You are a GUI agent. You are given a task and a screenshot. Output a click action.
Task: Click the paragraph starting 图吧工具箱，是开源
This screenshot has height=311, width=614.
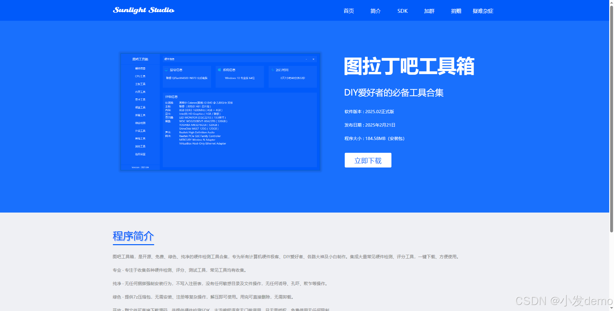tap(287, 257)
